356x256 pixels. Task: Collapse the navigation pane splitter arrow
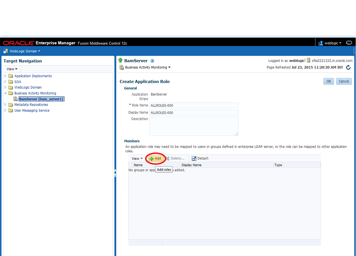point(115,173)
